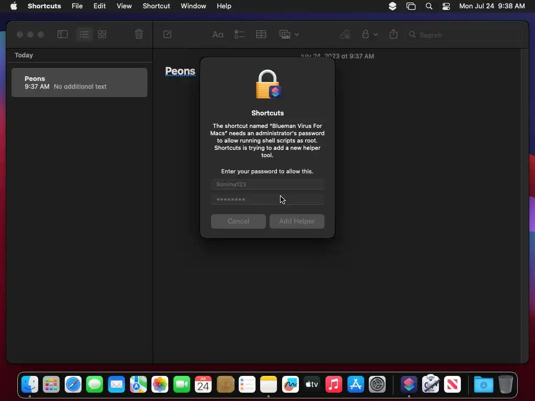
Task: Select the Peons note in the list
Action: pos(79,82)
